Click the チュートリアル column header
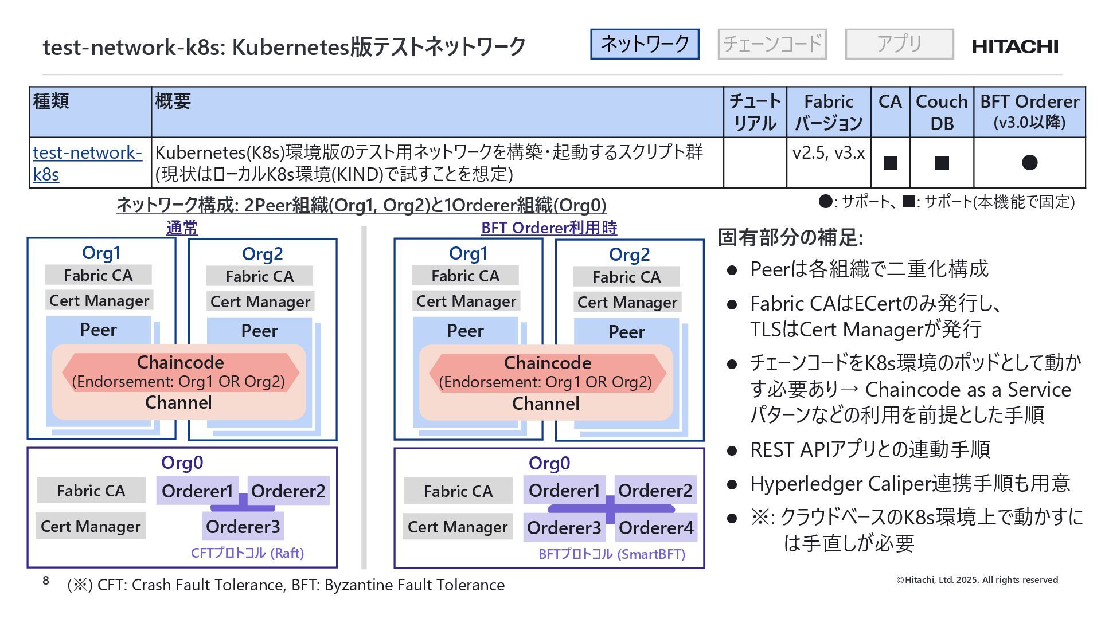Viewport: 1101px width, 619px height. pos(755,112)
